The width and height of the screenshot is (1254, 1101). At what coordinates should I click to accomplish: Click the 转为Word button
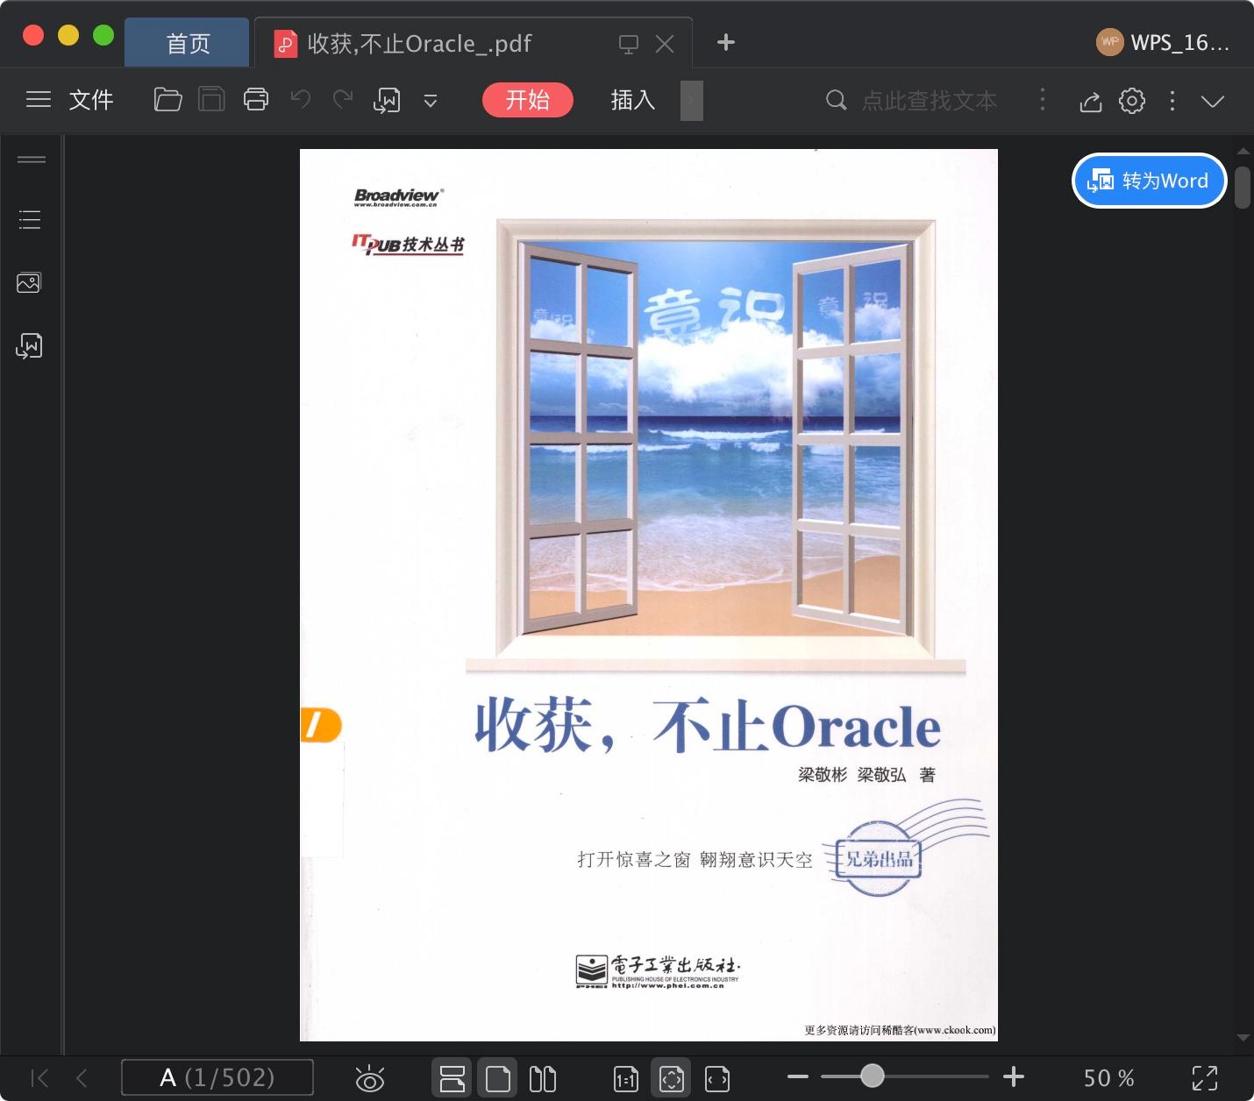pos(1149,181)
